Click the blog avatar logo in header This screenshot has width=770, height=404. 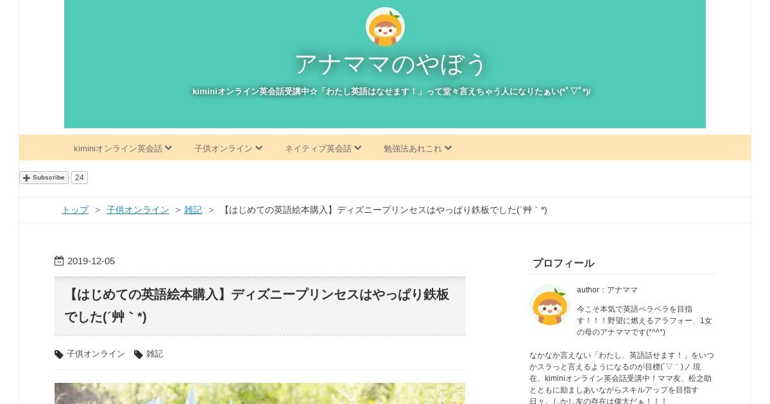[x=385, y=27]
